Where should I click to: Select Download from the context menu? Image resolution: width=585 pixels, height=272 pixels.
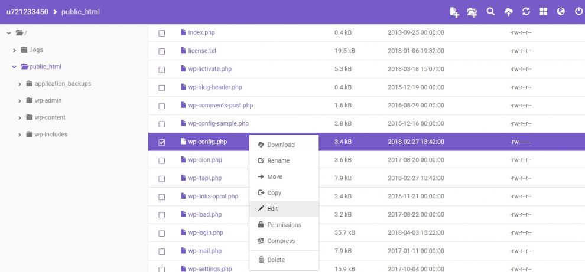(280, 145)
